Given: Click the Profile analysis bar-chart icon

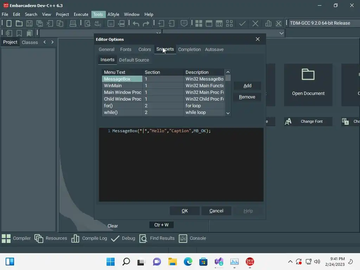Looking at the screenshot, I should click(x=268, y=23).
